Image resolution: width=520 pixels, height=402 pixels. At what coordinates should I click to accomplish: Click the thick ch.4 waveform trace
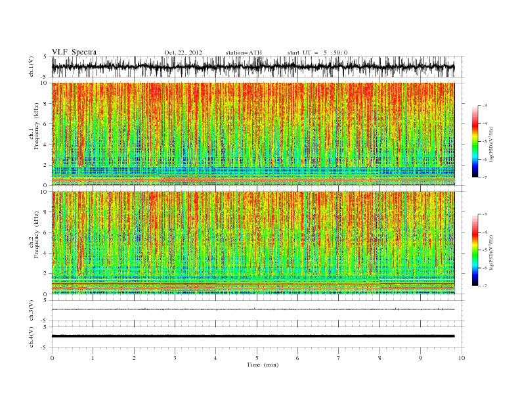pos(253,336)
